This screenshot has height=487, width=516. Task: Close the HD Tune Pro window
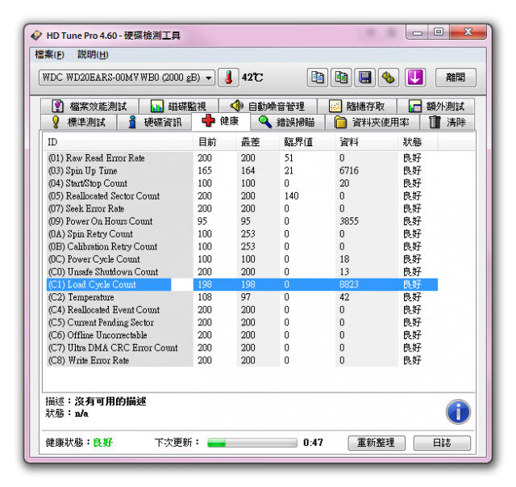pyautogui.click(x=468, y=32)
